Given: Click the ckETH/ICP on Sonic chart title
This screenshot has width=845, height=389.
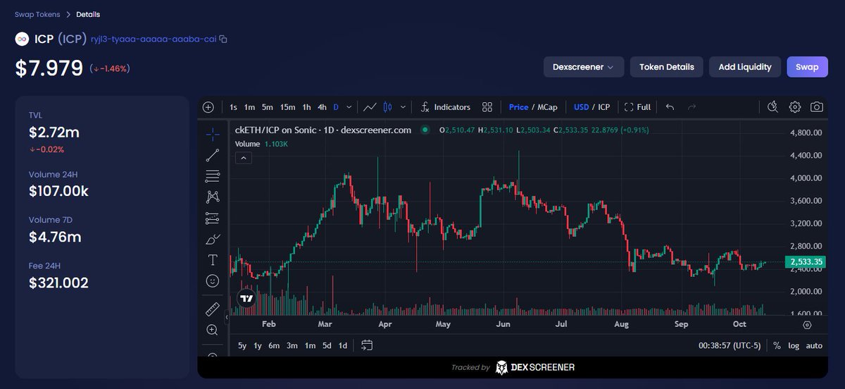Looking at the screenshot, I should (323, 130).
